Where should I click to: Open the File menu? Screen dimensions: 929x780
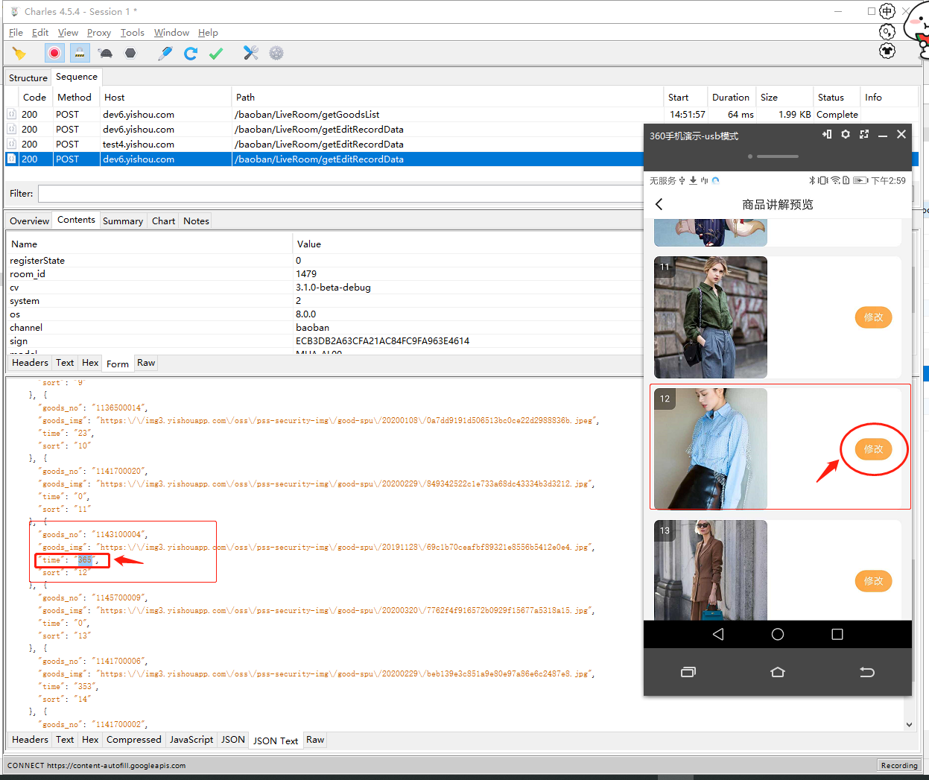coord(16,33)
